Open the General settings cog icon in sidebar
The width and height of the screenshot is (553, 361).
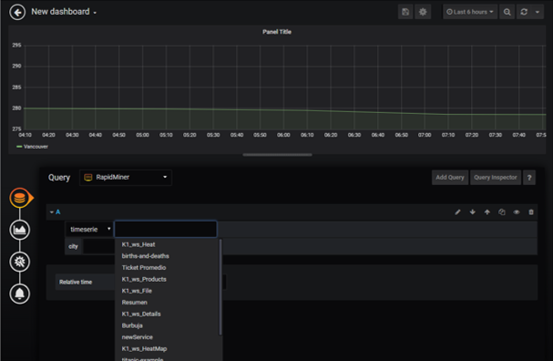click(20, 262)
